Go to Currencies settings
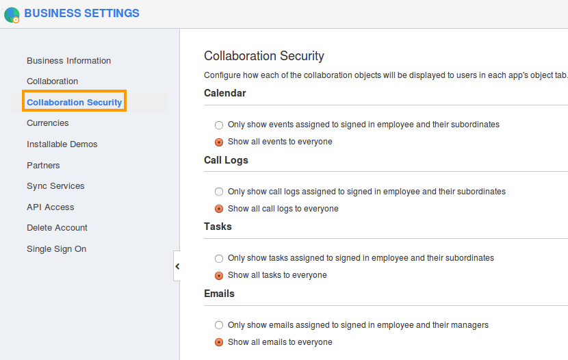 coord(47,123)
